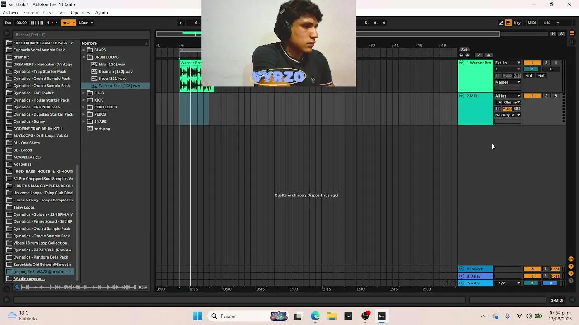
Task: Open the Edición menu
Action: click(x=30, y=13)
